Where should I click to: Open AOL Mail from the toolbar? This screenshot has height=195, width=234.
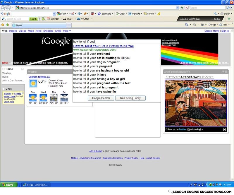coord(83,19)
